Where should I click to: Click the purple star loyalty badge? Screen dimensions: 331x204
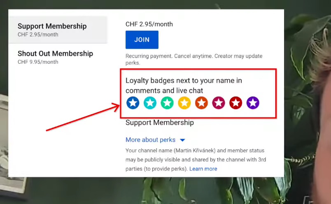coord(253,103)
